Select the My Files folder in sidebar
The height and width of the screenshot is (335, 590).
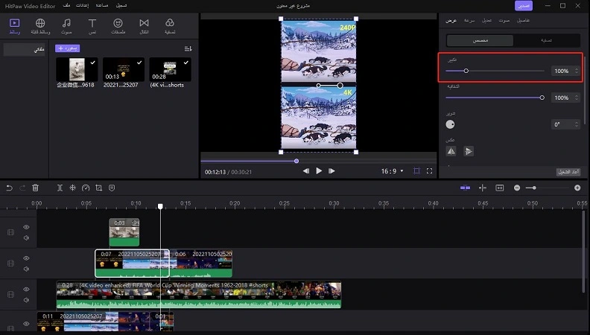24,49
